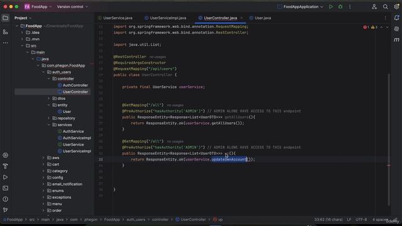Change line separator LF in status bar
Screen dimensions: 402x226
click(349, 220)
